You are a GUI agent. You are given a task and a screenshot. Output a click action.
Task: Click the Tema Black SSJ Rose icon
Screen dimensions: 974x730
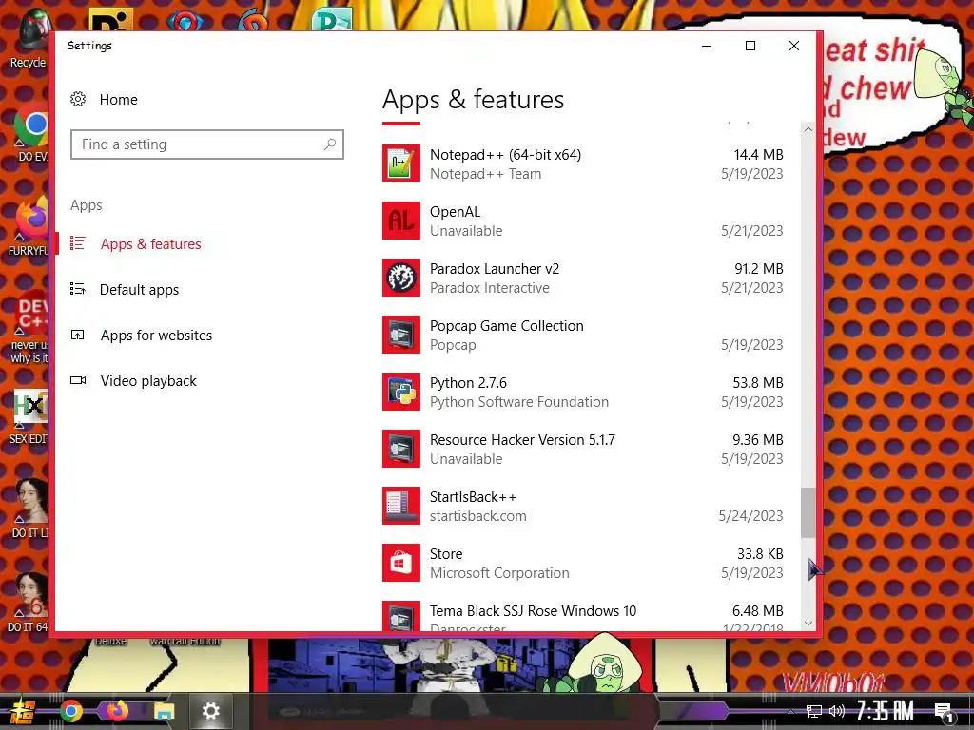(401, 616)
